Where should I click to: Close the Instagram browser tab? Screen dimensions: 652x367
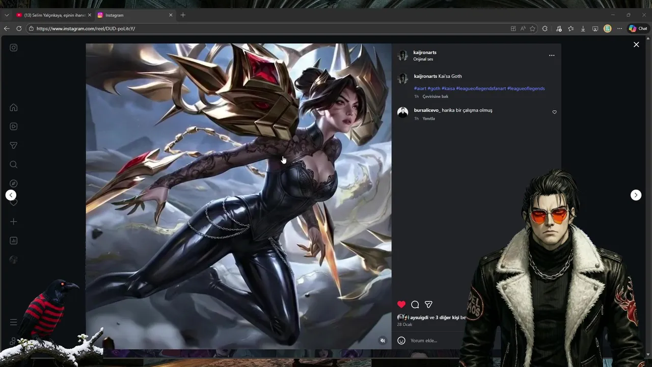coord(171,15)
